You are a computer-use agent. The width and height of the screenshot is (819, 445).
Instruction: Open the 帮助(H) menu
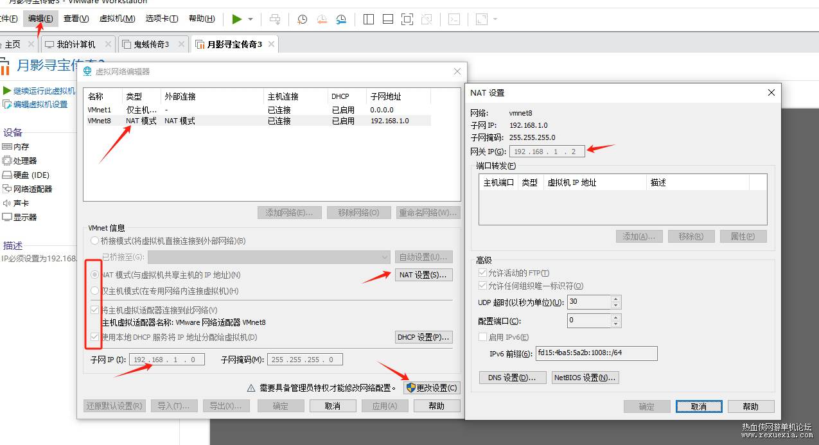(x=202, y=19)
